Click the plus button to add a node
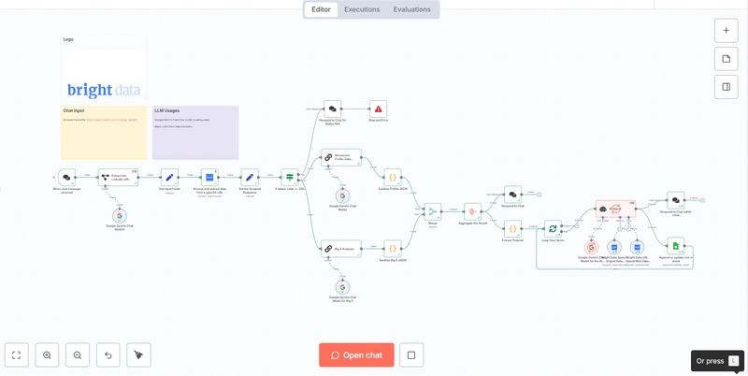The height and width of the screenshot is (376, 748). coord(726,31)
